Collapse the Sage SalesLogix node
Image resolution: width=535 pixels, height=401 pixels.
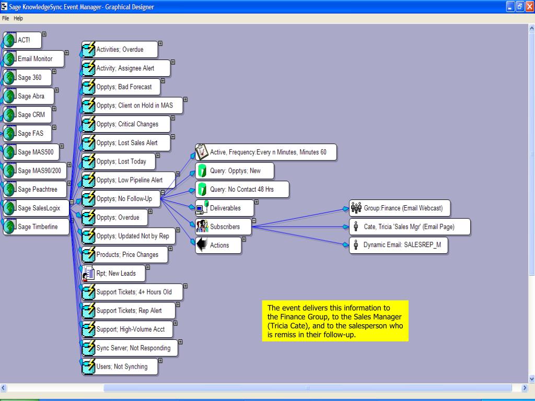coord(72,202)
